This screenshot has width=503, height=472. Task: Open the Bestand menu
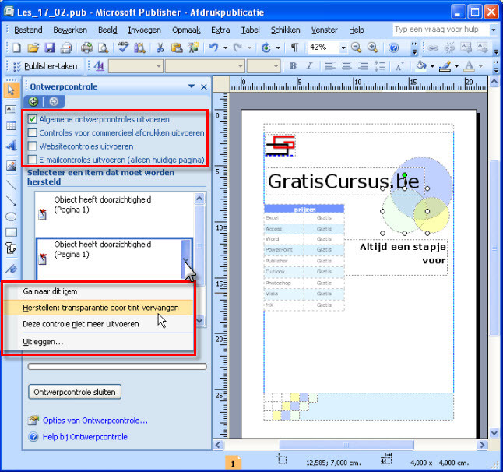(x=28, y=30)
